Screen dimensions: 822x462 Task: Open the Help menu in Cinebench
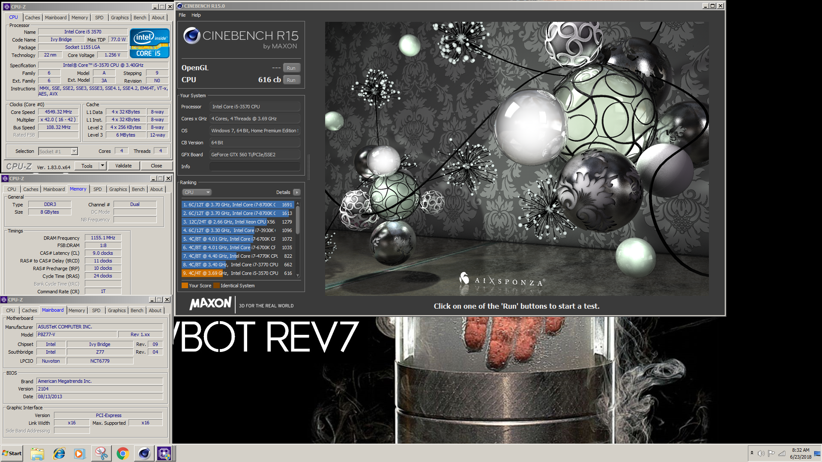(196, 15)
